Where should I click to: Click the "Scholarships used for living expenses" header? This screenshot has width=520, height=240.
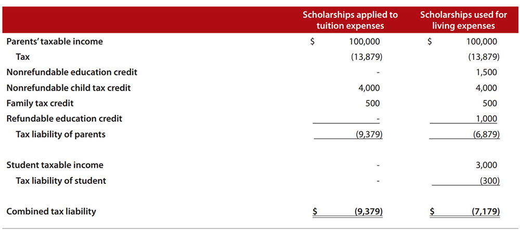coord(463,20)
